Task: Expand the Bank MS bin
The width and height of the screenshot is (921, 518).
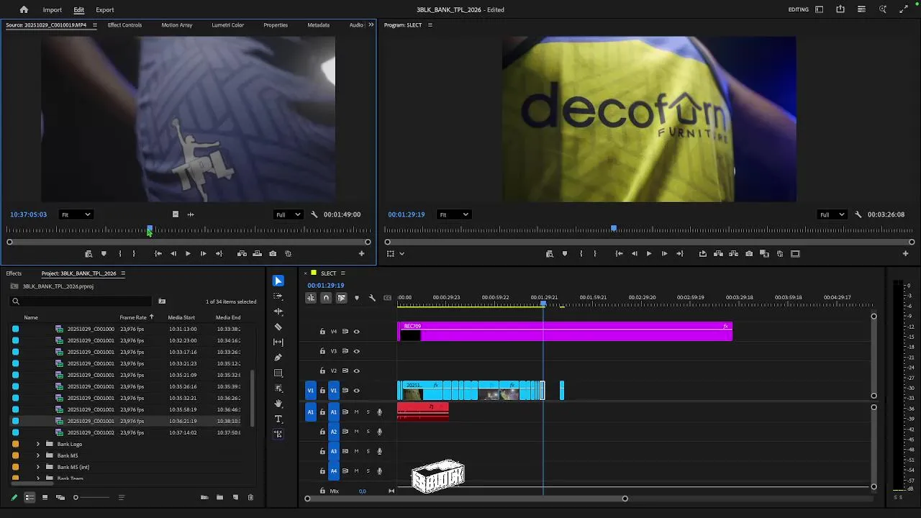Action: [x=38, y=455]
